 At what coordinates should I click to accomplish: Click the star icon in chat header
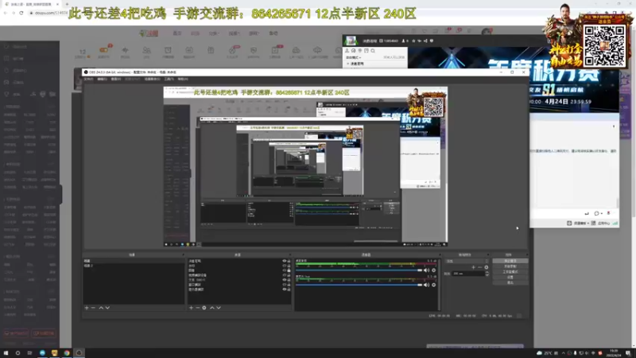413,41
